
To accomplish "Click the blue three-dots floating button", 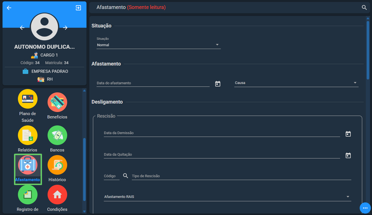I will 365,208.
